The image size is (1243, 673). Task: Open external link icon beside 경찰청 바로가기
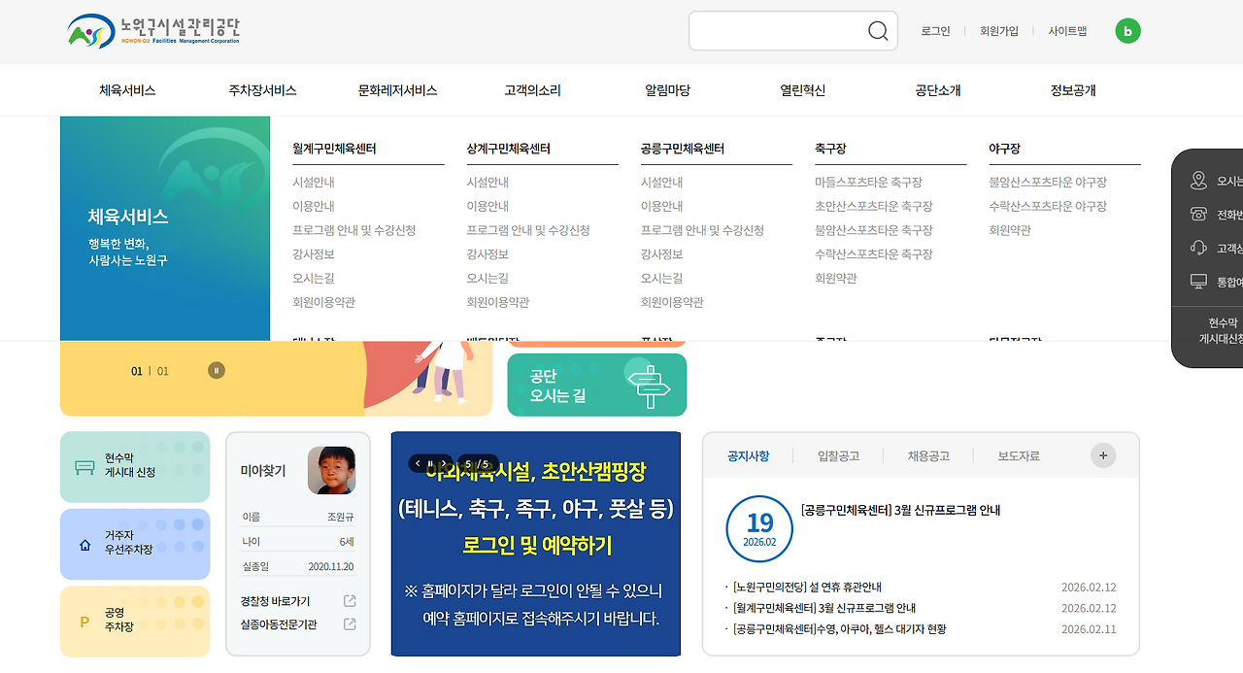(350, 601)
